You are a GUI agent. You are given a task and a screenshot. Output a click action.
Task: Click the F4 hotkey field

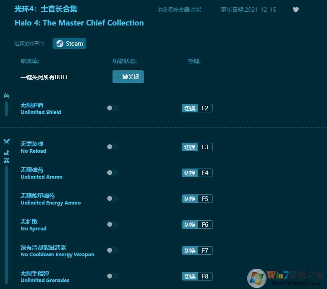(x=205, y=173)
